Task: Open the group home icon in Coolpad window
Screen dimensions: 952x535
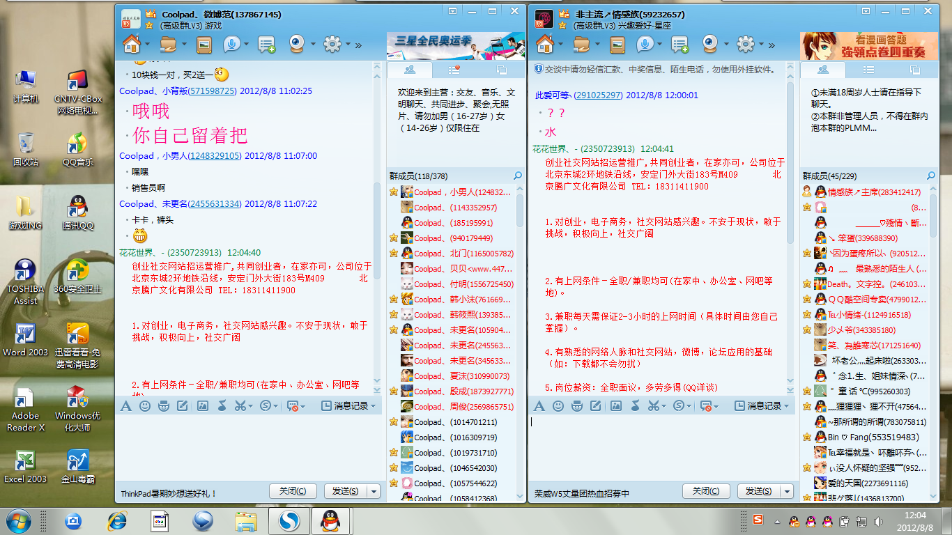Action: tap(131, 44)
